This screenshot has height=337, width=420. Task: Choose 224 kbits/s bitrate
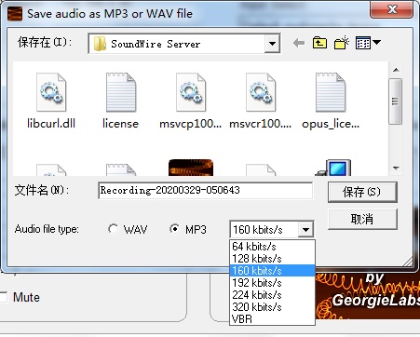pyautogui.click(x=272, y=295)
